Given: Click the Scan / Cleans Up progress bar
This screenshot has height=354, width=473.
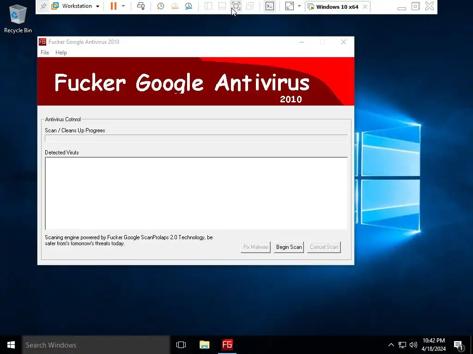Looking at the screenshot, I should coord(196,138).
